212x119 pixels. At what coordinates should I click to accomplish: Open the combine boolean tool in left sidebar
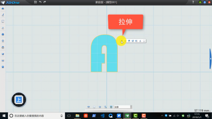(x=3, y=54)
